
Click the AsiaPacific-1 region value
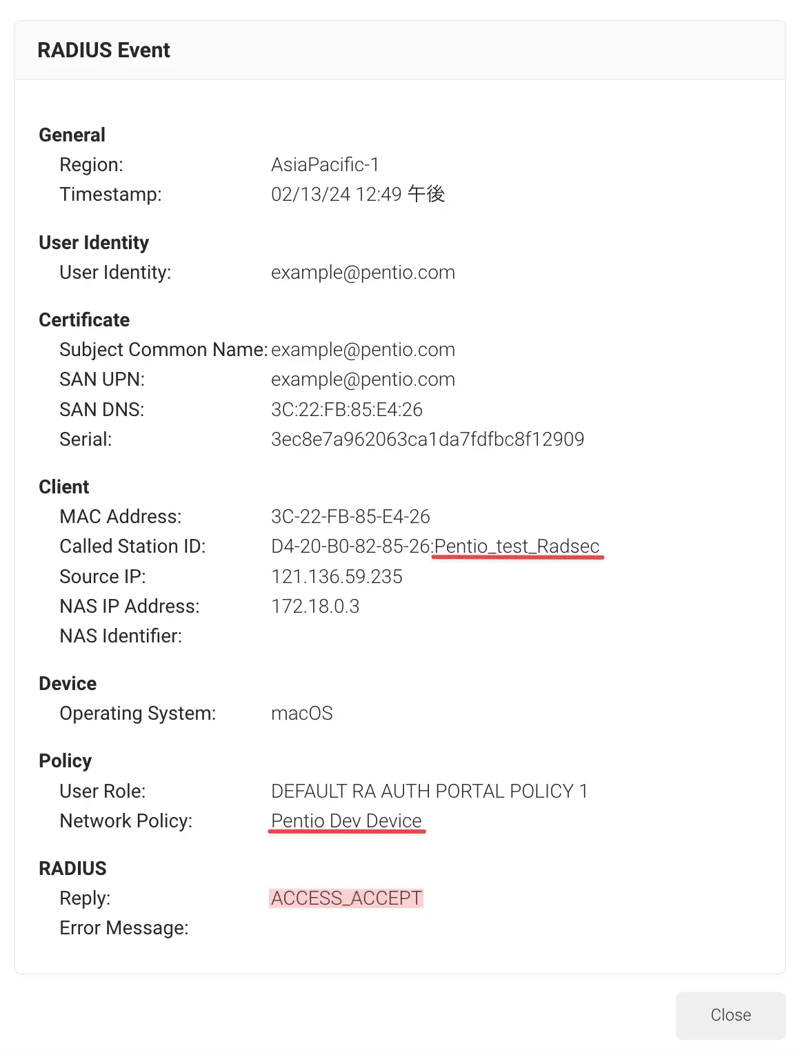pyautogui.click(x=325, y=164)
